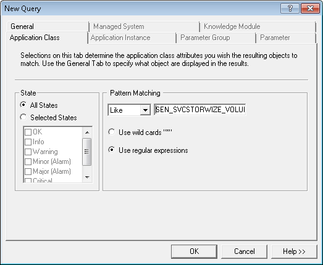This screenshot has height=265, width=323.
Task: Select Use regular expressions radio button
Action: click(x=111, y=150)
